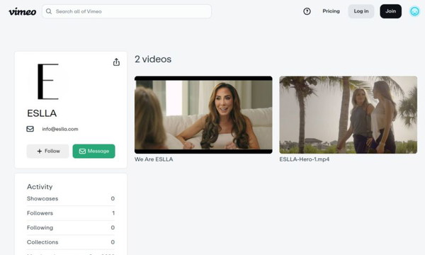The height and width of the screenshot is (255, 425).
Task: Open the ESLLA-Hero-1.mp4 video thumbnail
Action: [x=348, y=115]
